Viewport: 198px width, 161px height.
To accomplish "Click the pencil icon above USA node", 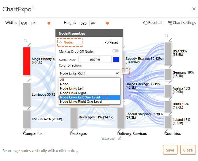I will click(170, 40).
